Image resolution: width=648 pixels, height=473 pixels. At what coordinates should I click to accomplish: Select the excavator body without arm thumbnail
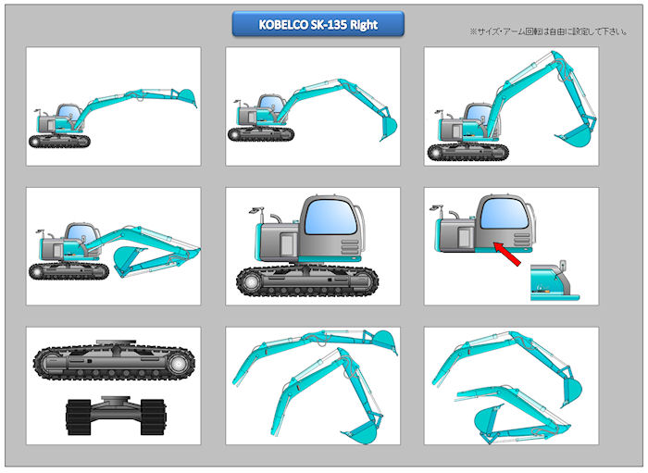pos(313,246)
